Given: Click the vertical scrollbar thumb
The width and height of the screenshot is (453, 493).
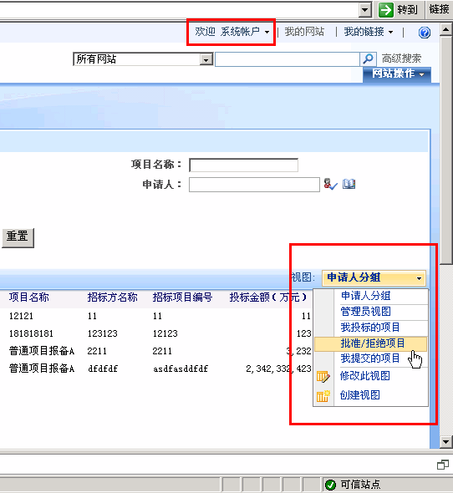Looking at the screenshot, I should (446, 150).
